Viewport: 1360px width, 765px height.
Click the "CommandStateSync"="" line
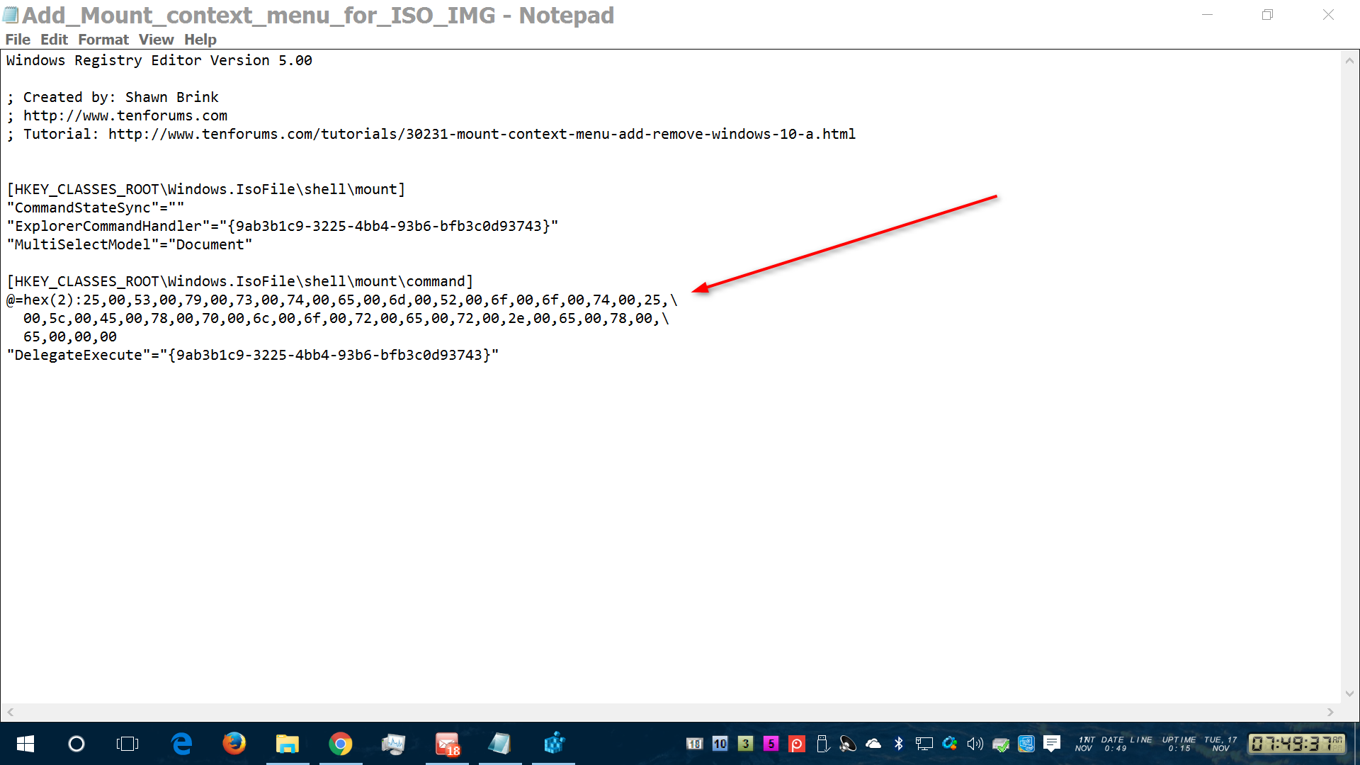[96, 208]
